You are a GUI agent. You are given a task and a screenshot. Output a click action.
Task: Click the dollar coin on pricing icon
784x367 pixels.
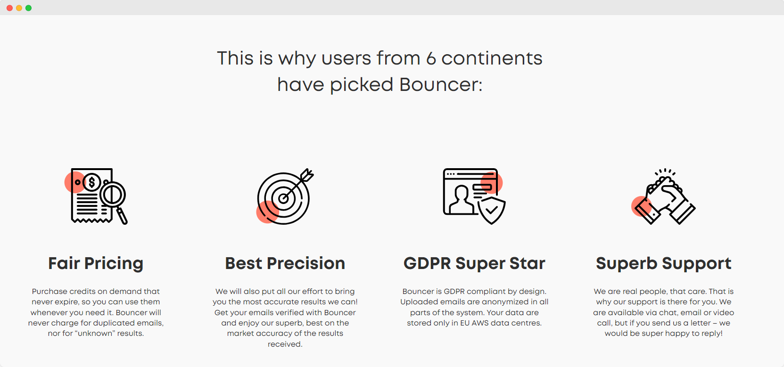(92, 182)
